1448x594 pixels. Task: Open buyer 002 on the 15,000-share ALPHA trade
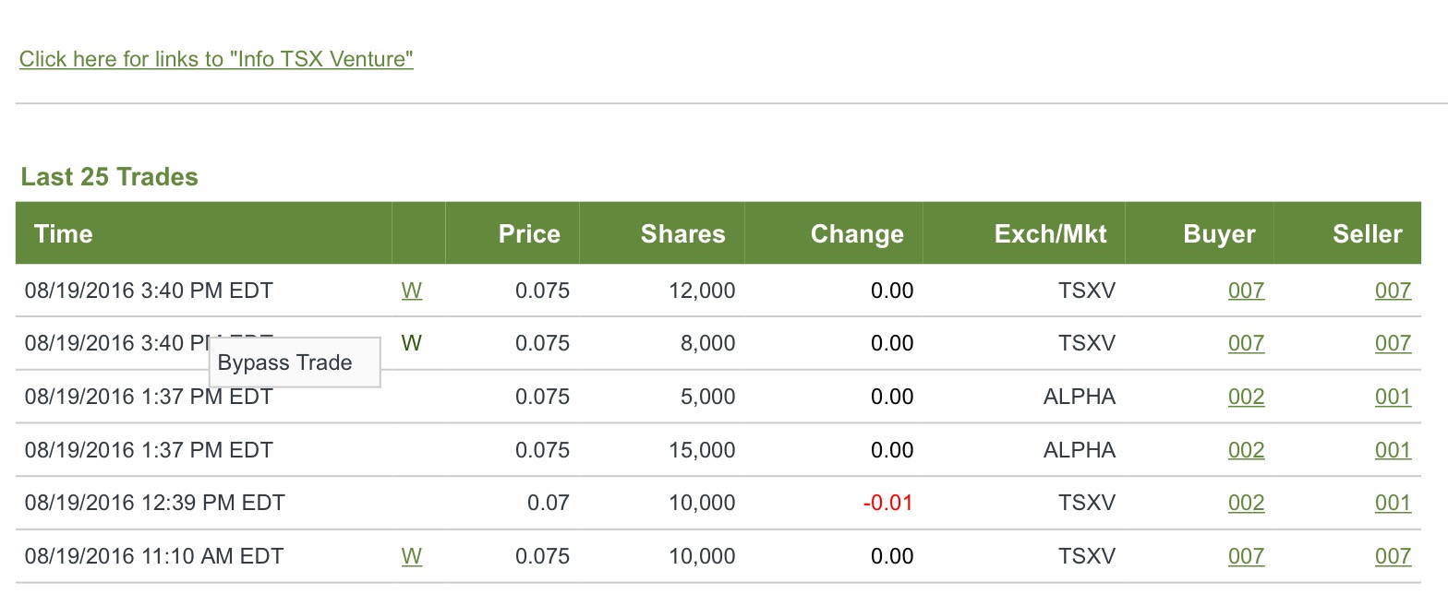tap(1246, 450)
